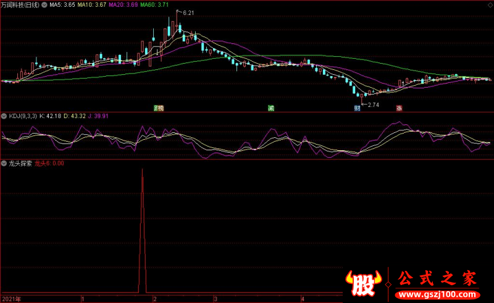Click the 6.21 high price annotation
The height and width of the screenshot is (303, 494).
click(188, 13)
